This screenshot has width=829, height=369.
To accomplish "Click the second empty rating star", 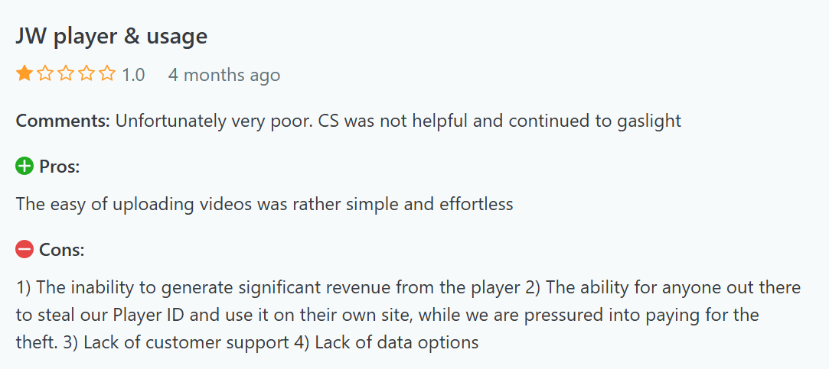I will [45, 74].
